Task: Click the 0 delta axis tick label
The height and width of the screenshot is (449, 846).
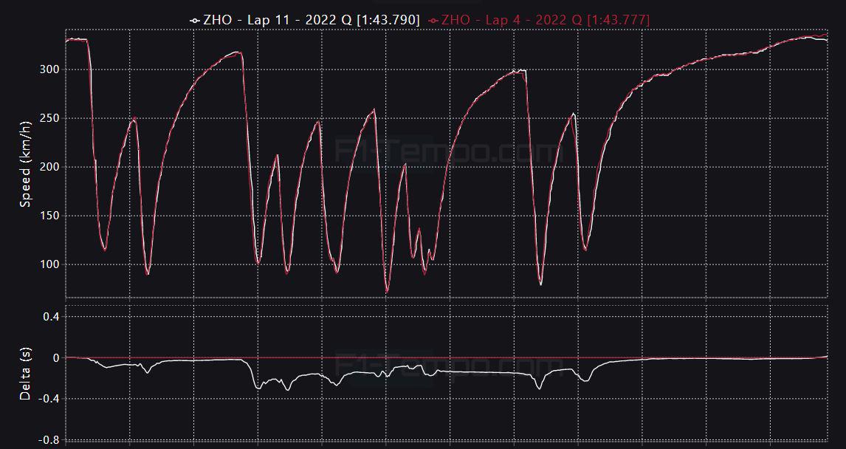Action: (56, 357)
